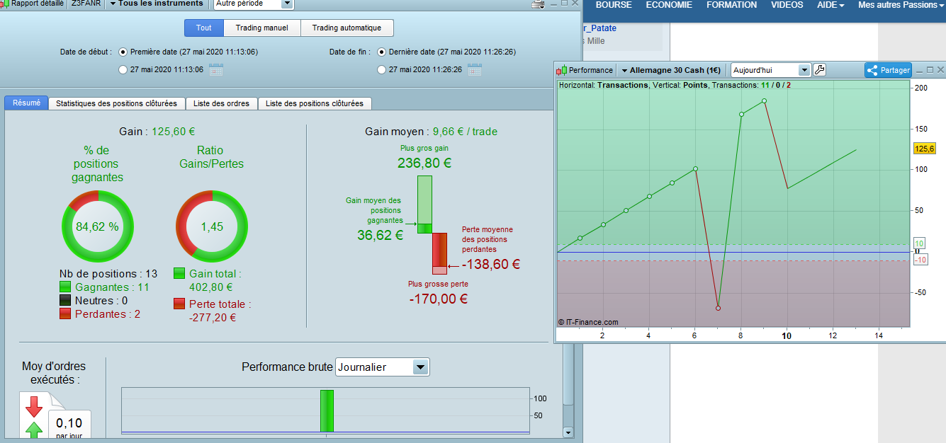
Task: Click the green daily performance bar
Action: pyautogui.click(x=327, y=410)
